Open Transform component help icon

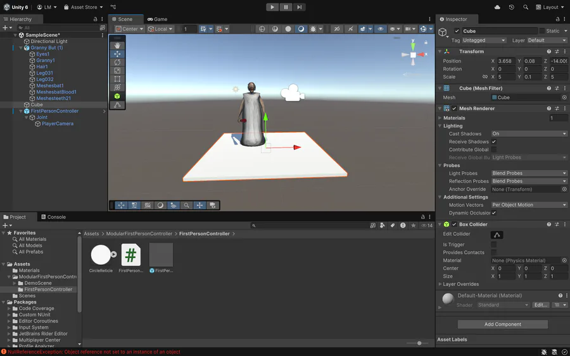[x=549, y=51]
